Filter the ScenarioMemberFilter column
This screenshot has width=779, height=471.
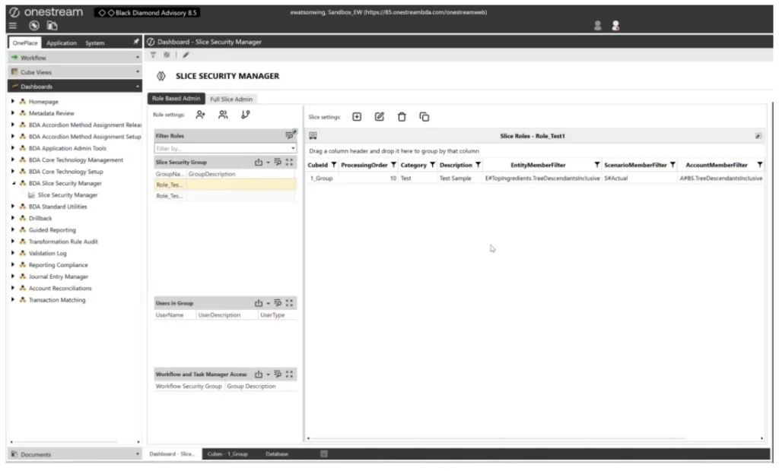coord(672,166)
